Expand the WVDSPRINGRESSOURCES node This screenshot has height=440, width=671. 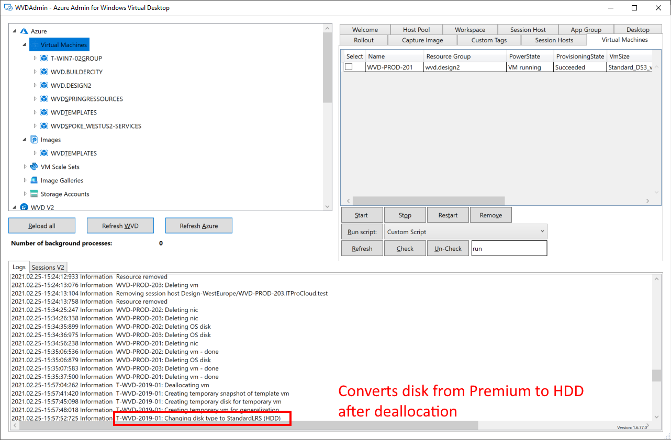[x=35, y=99]
